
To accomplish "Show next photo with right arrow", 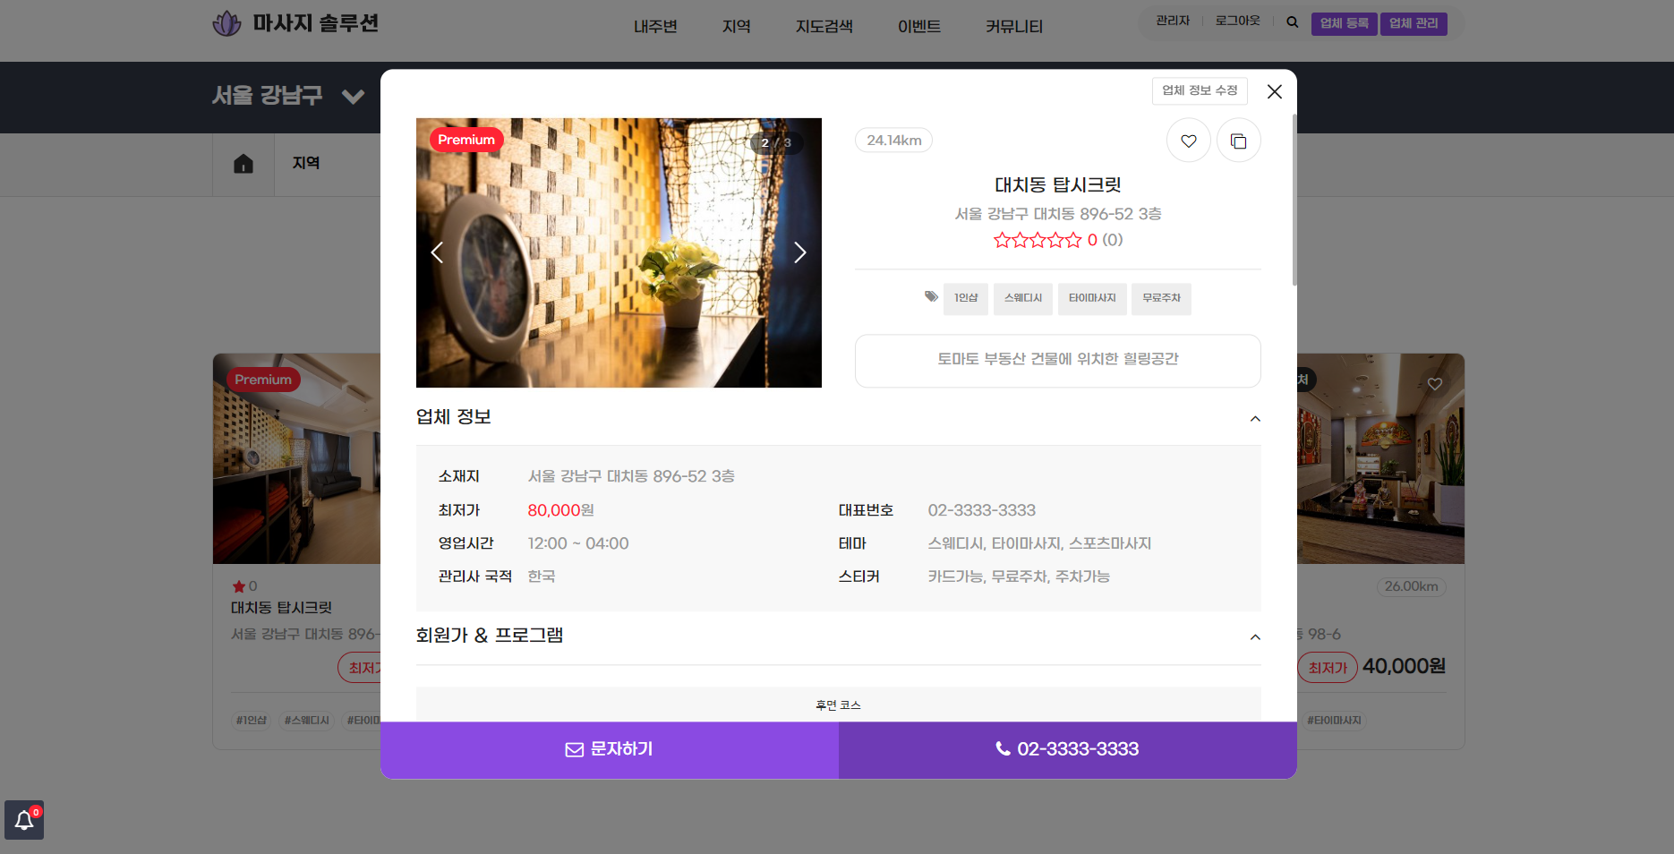I will (x=799, y=253).
